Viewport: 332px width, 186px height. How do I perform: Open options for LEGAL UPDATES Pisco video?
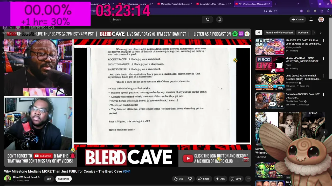323,58
